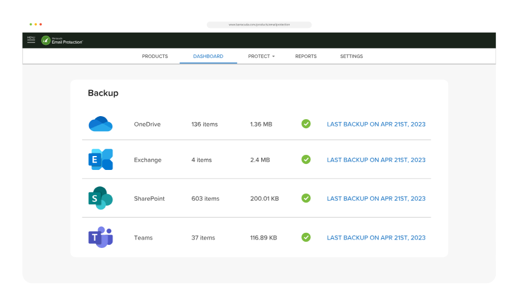The width and height of the screenshot is (520, 303).
Task: Click the browser address bar URL
Action: pyautogui.click(x=259, y=25)
